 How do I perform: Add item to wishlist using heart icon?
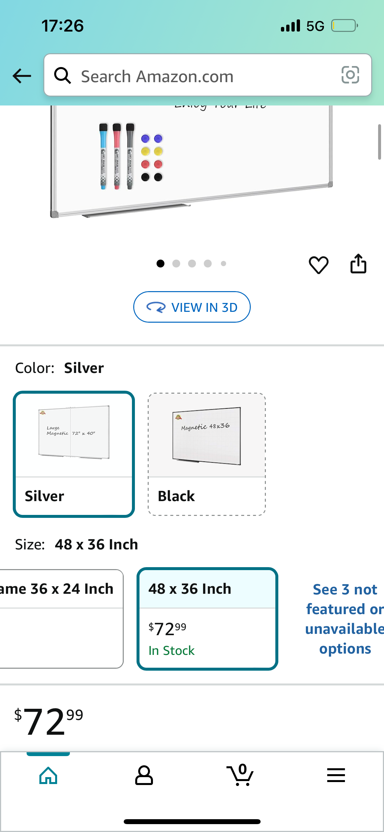pos(318,264)
